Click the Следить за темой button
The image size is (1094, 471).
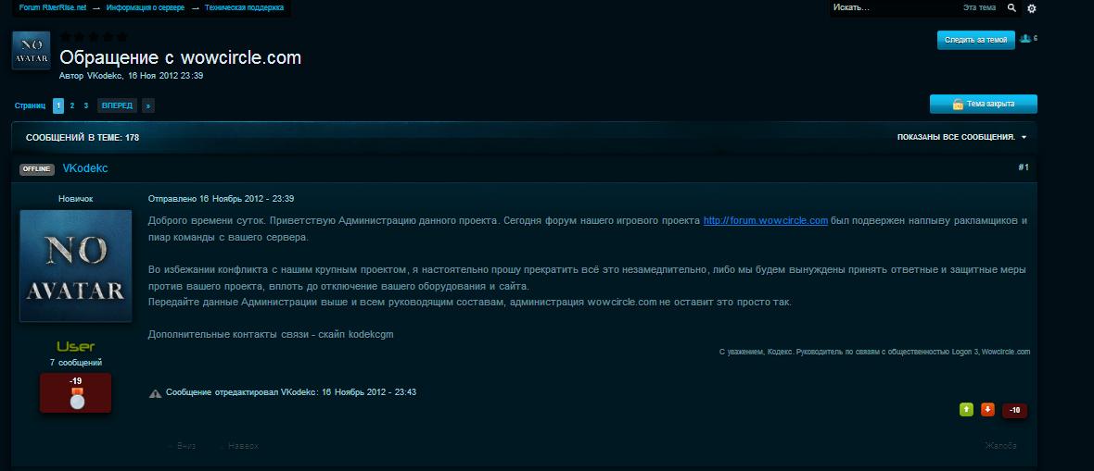coord(975,41)
